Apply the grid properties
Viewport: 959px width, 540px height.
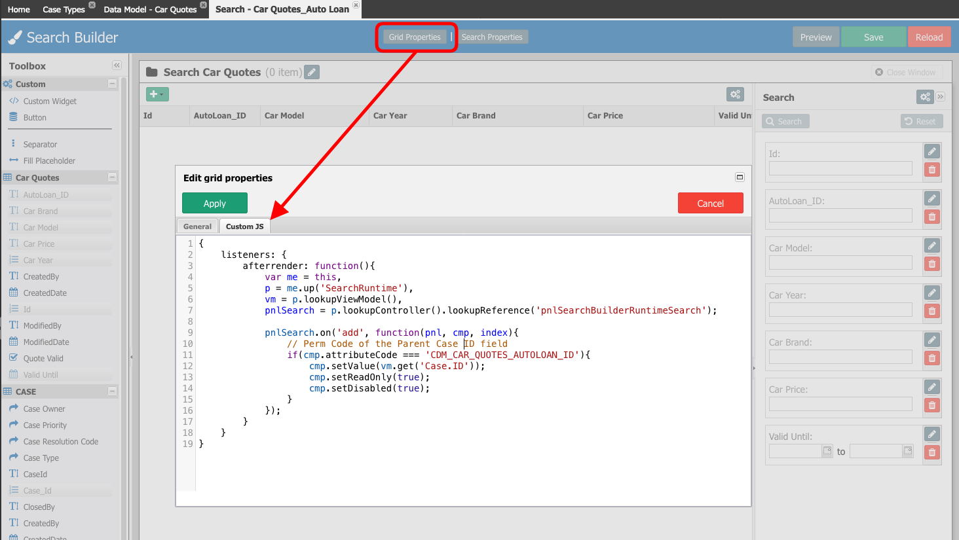(x=215, y=204)
